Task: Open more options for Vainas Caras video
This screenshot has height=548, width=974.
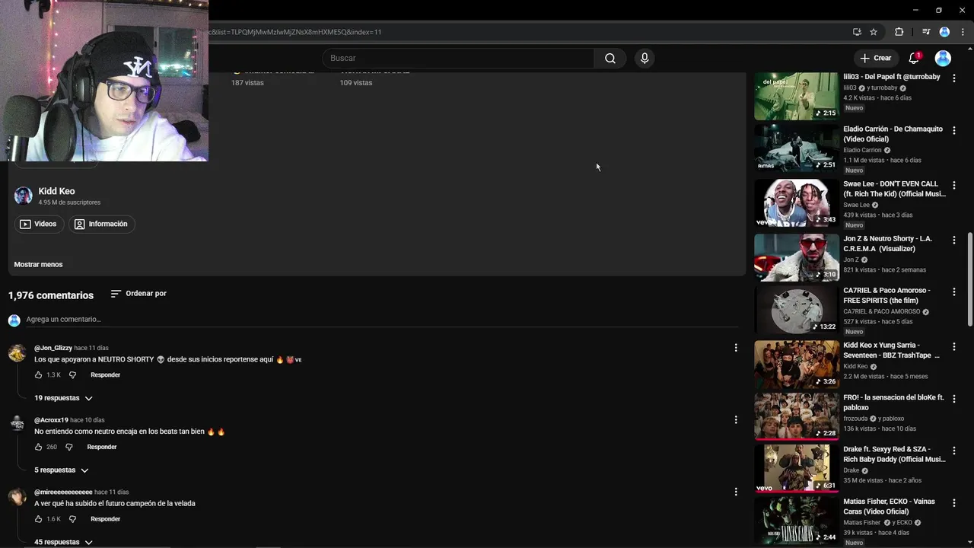Action: coord(954,502)
